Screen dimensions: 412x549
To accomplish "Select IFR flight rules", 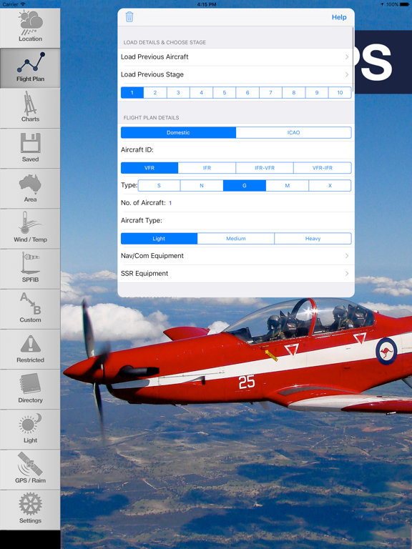I will [207, 168].
